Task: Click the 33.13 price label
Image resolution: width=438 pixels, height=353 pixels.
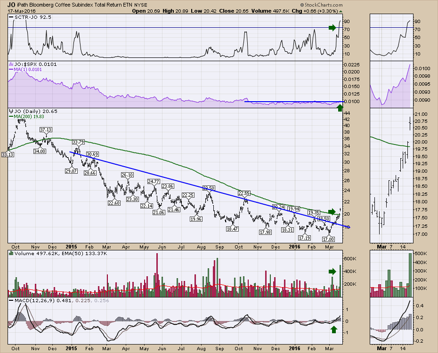Action: (8, 154)
